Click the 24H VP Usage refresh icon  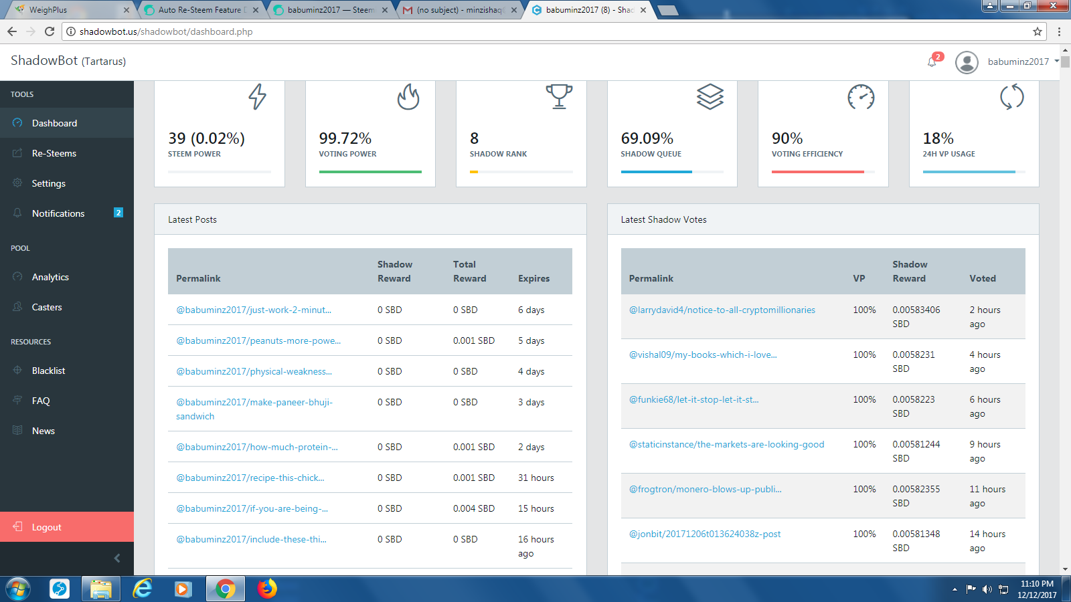click(1012, 97)
